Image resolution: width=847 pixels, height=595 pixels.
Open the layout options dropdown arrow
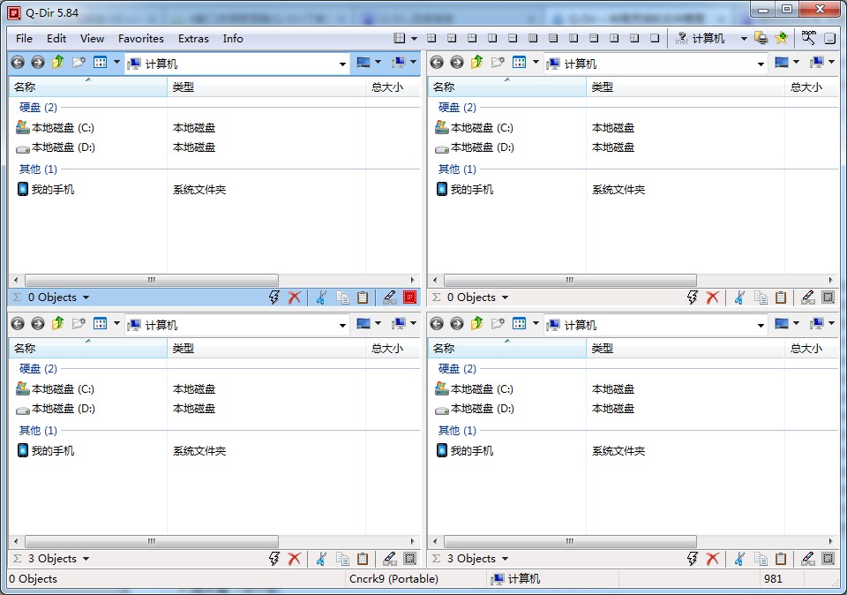point(415,38)
